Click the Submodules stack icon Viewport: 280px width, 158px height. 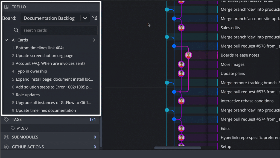(x=6, y=137)
